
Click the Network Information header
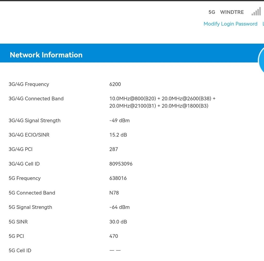(46, 55)
